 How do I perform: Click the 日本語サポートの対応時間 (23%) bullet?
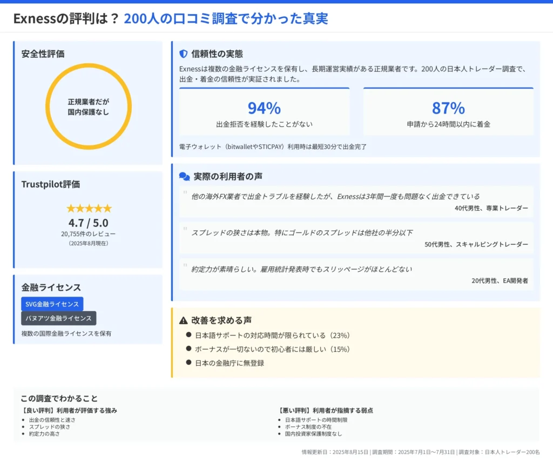click(272, 336)
